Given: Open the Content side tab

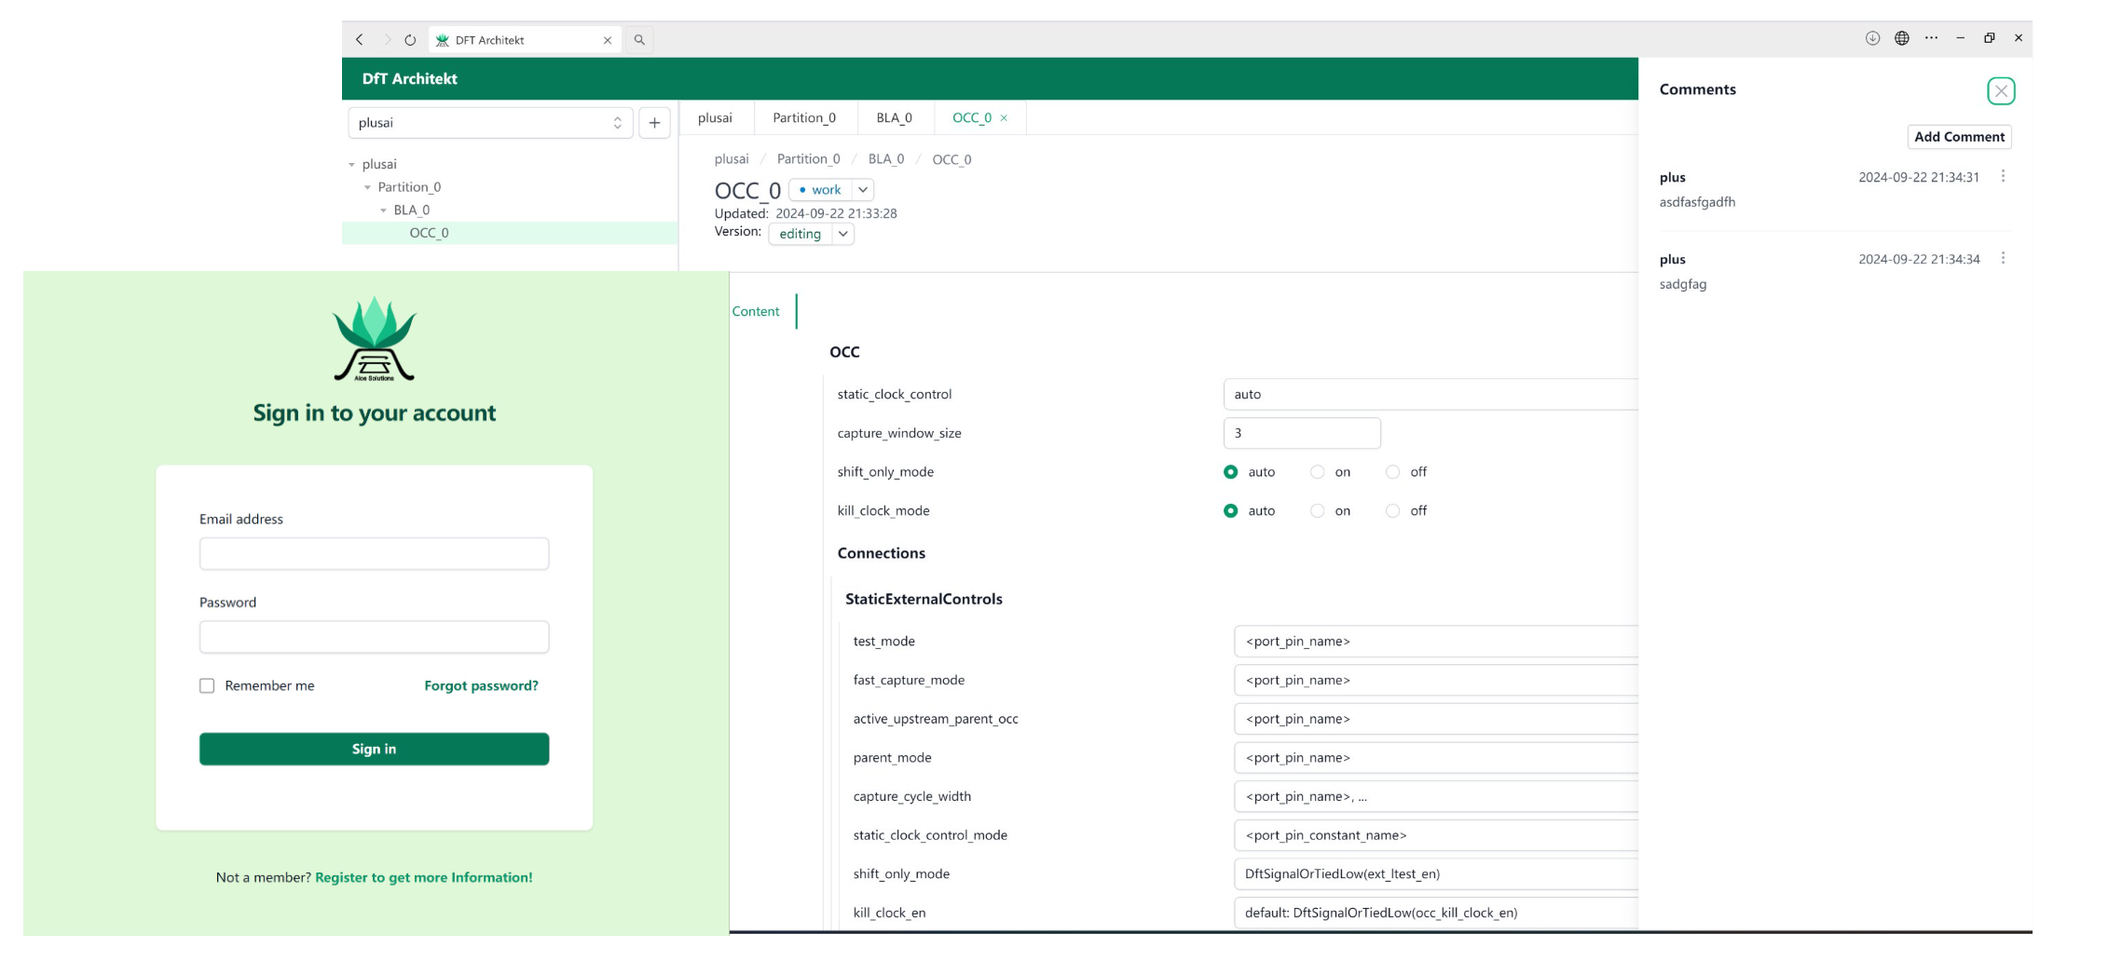Looking at the screenshot, I should [x=756, y=312].
